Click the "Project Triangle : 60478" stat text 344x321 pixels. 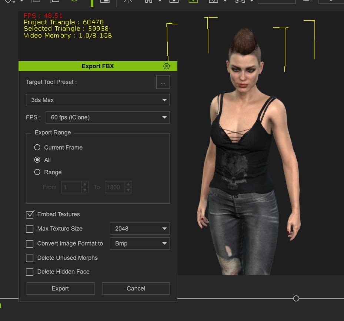coord(64,22)
